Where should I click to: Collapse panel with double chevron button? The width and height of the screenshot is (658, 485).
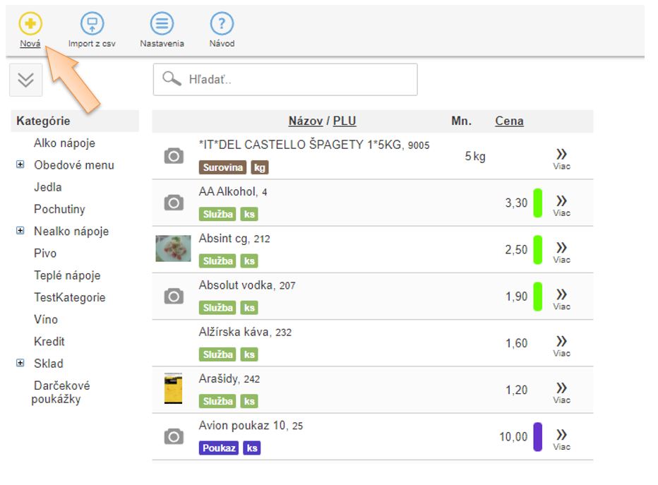coord(26,80)
